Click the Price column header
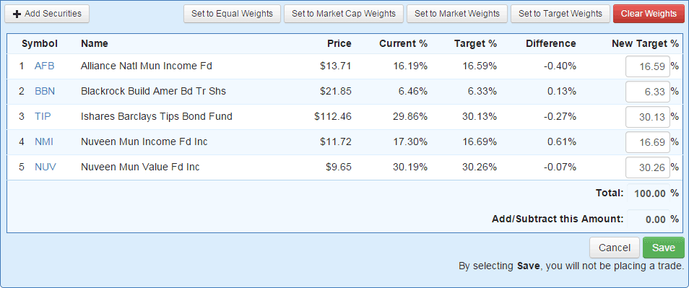The image size is (689, 288). 339,43
